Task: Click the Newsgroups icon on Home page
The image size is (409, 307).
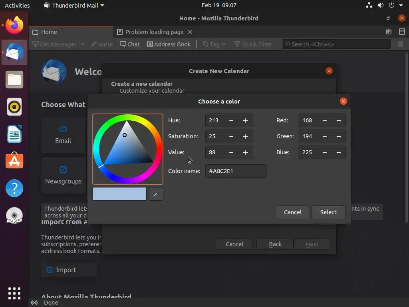Action: (64, 169)
